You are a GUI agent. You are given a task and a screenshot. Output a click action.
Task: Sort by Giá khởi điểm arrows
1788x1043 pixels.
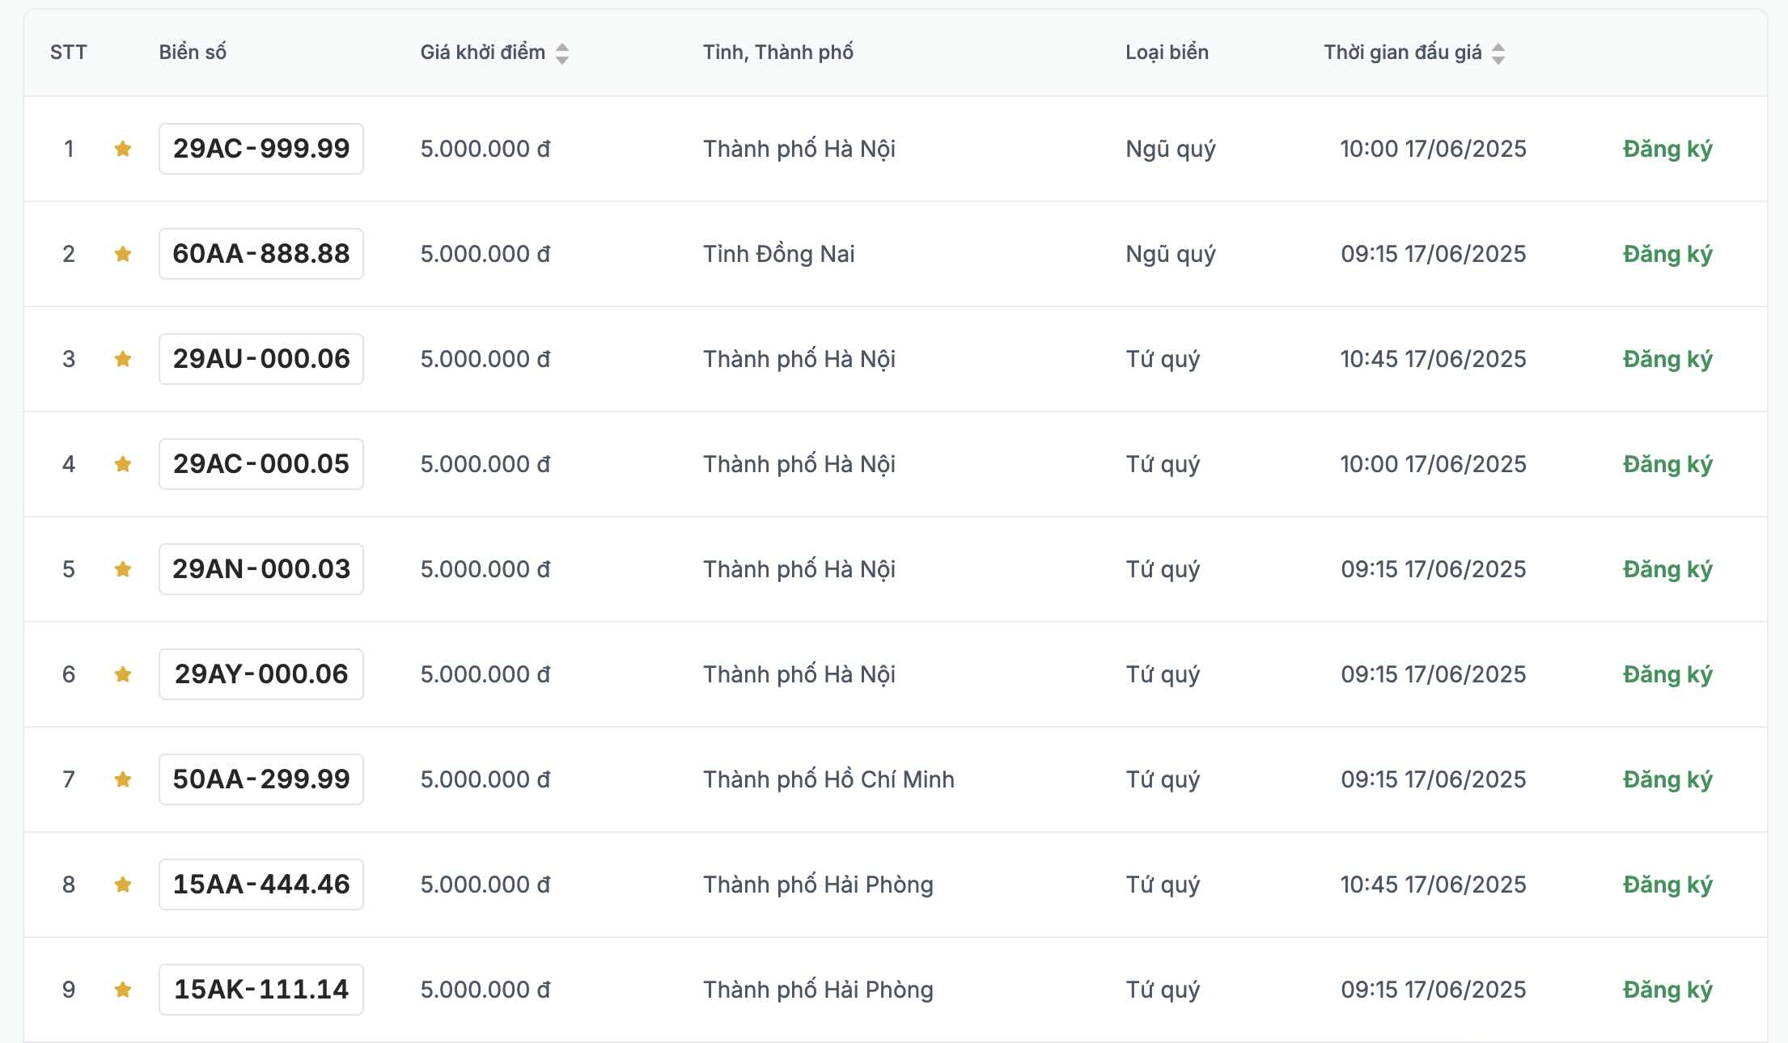coord(562,53)
